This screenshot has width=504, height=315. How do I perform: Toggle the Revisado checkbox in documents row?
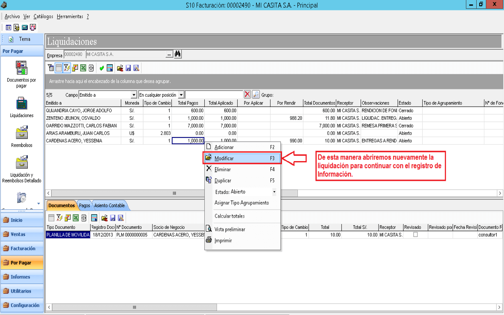tap(415, 235)
